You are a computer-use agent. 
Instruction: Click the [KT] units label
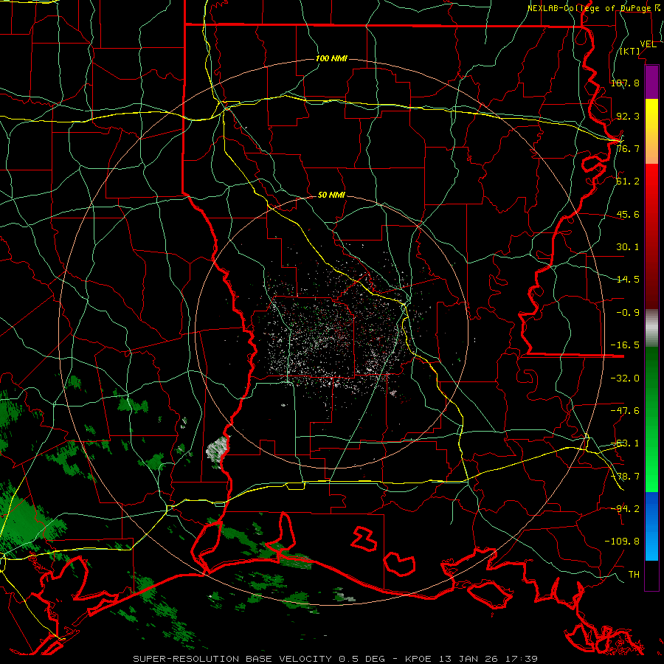630,51
